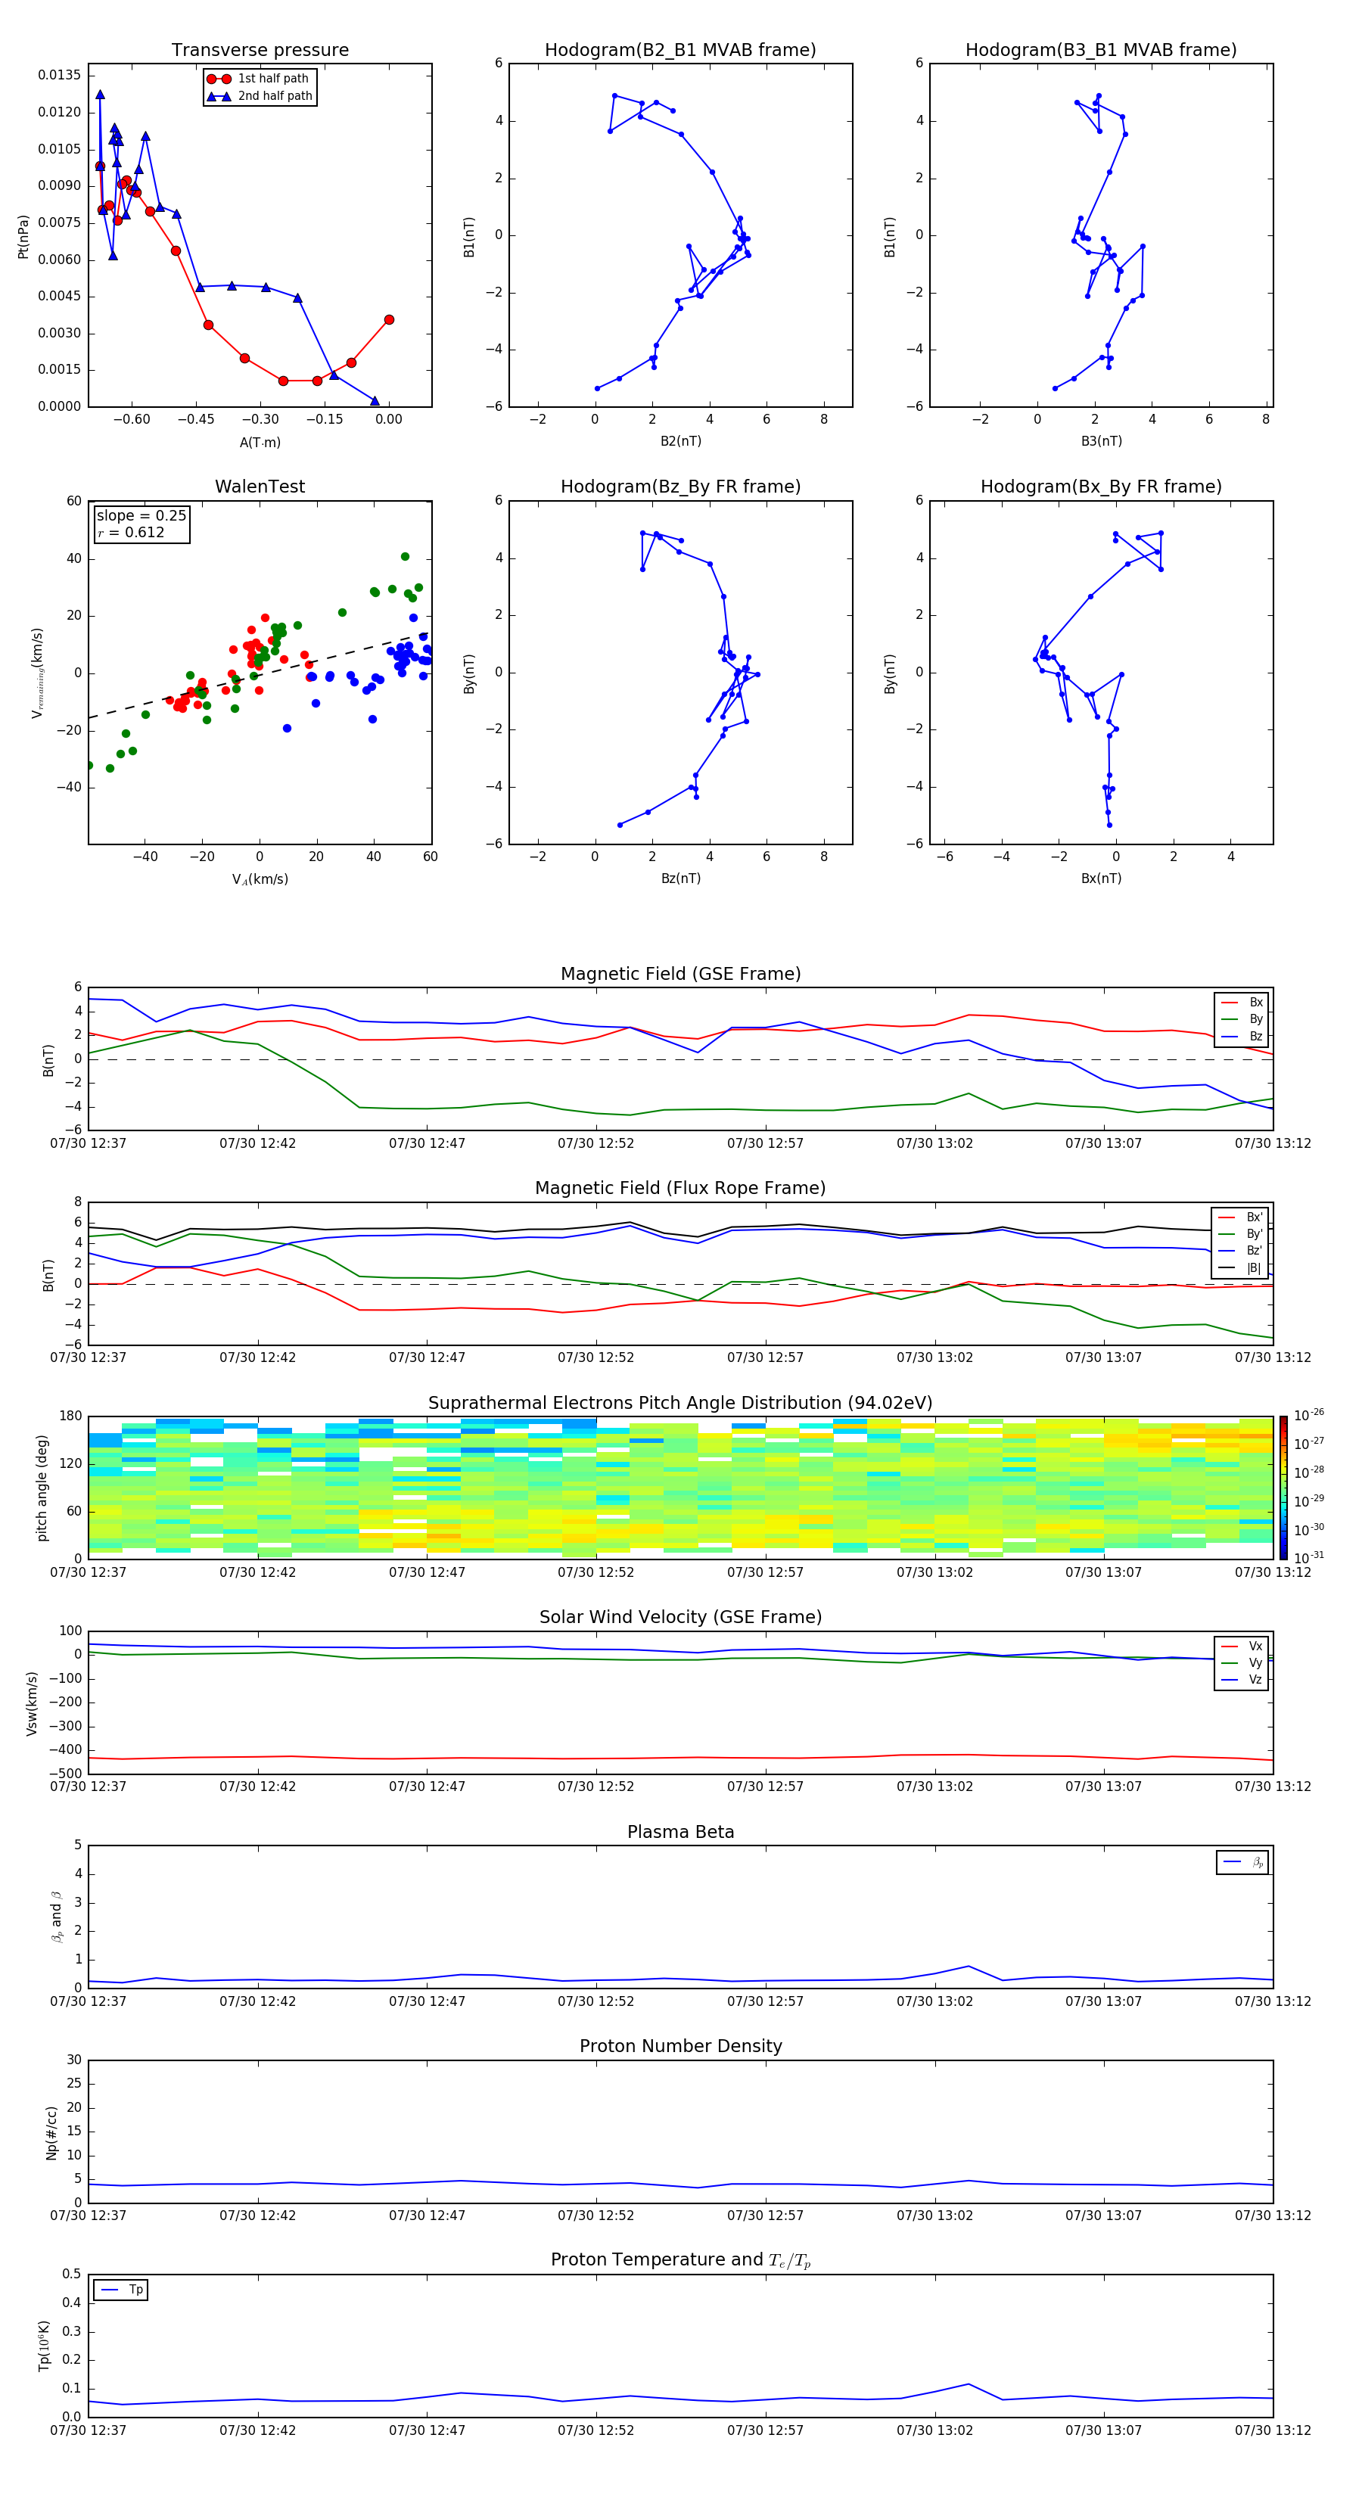This screenshot has width=1362, height=2497.
Task: Click the 'Pt(nPa)' y-axis label
Action: point(23,237)
